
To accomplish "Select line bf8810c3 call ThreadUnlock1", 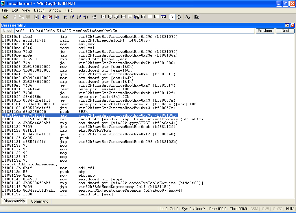I will pos(76,40).
